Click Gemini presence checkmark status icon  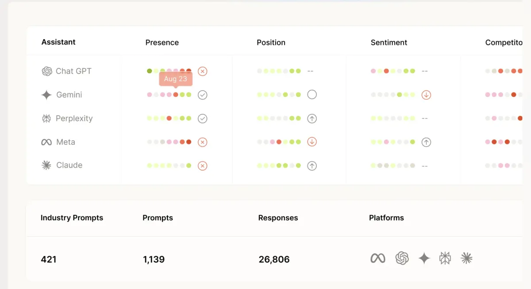[202, 95]
